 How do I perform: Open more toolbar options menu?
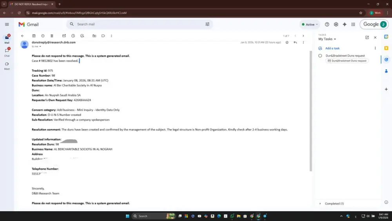[111, 36]
